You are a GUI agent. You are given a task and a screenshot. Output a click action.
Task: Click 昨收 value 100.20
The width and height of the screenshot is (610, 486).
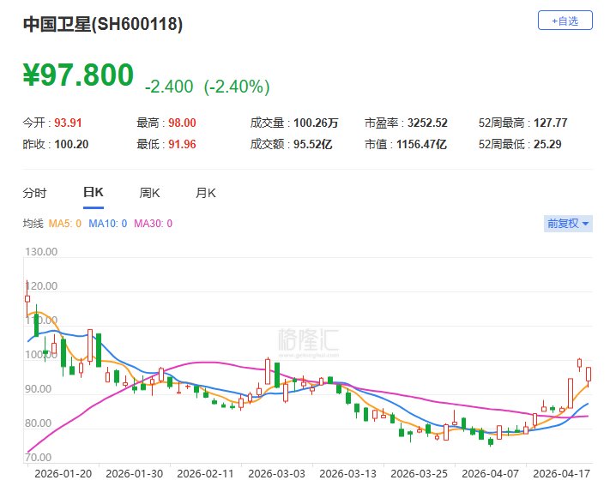click(71, 145)
